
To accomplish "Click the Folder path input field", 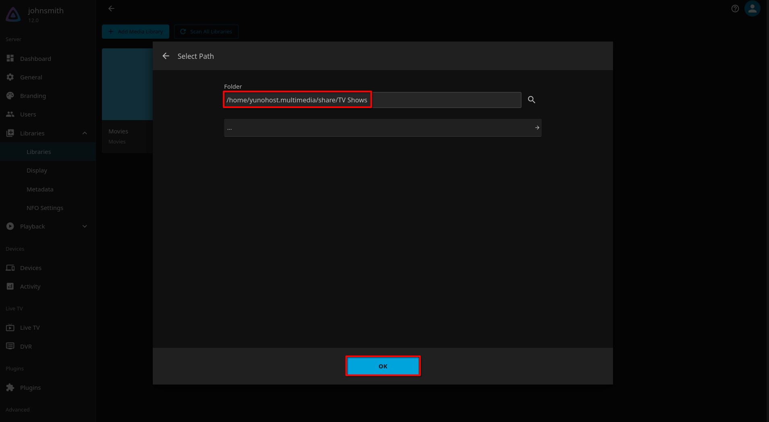I will tap(372, 100).
